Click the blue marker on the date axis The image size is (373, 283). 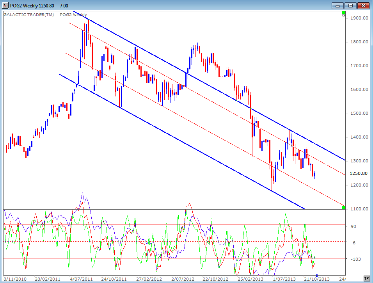click(x=317, y=276)
